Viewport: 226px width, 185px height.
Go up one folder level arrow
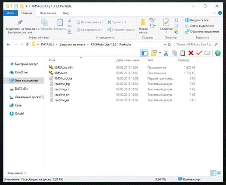27,44
